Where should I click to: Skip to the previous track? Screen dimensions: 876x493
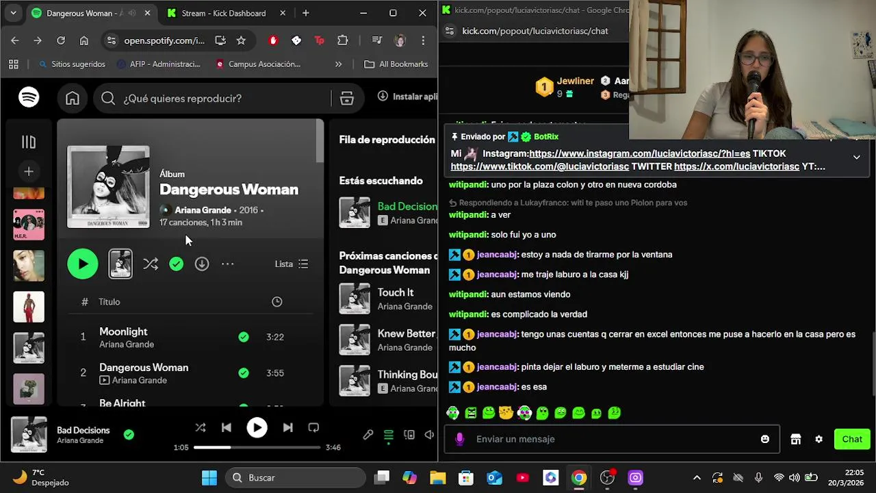tap(227, 427)
